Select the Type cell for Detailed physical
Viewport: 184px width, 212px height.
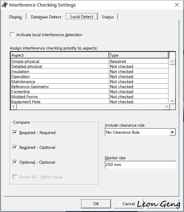pos(139,66)
